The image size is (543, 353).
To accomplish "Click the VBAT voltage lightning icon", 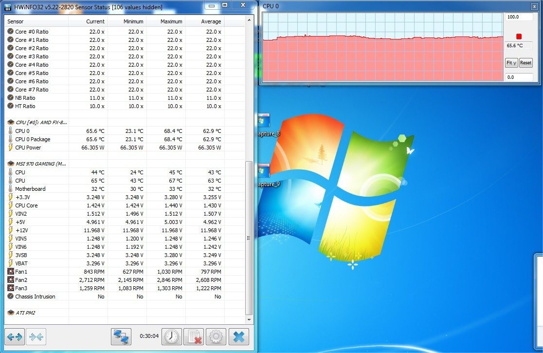I will point(10,263).
